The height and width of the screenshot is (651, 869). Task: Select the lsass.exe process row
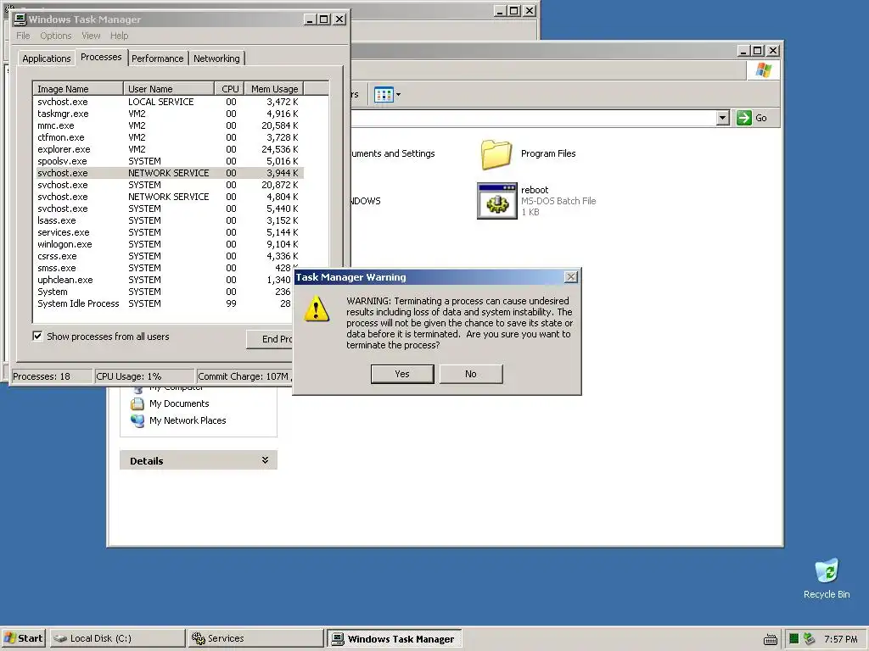tap(169, 220)
